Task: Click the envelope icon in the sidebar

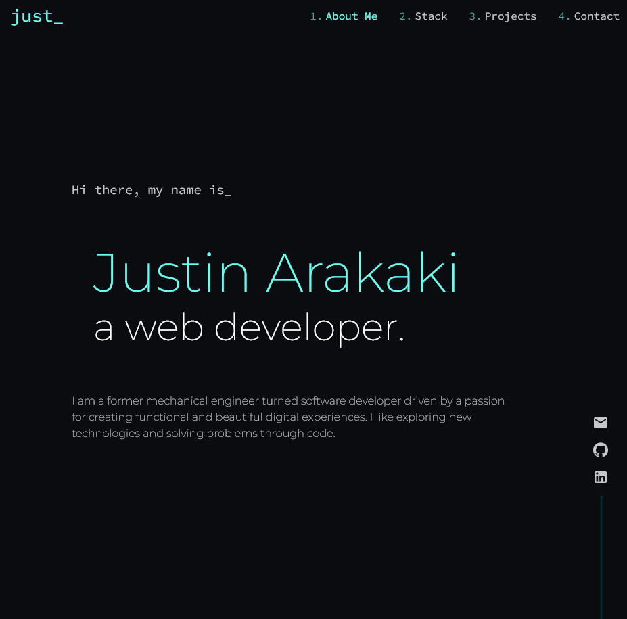Action: pyautogui.click(x=601, y=423)
